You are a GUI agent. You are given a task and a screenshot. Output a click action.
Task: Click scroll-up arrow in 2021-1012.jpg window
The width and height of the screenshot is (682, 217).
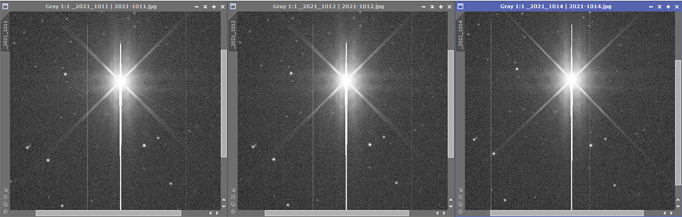pyautogui.click(x=451, y=200)
